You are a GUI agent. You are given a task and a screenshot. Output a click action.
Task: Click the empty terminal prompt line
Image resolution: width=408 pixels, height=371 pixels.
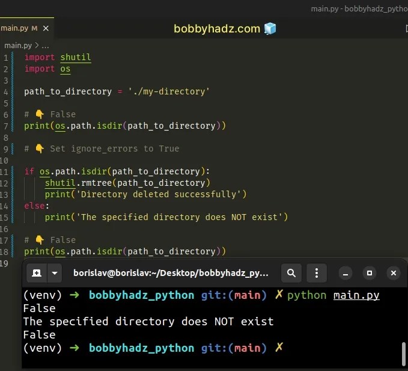(153, 348)
